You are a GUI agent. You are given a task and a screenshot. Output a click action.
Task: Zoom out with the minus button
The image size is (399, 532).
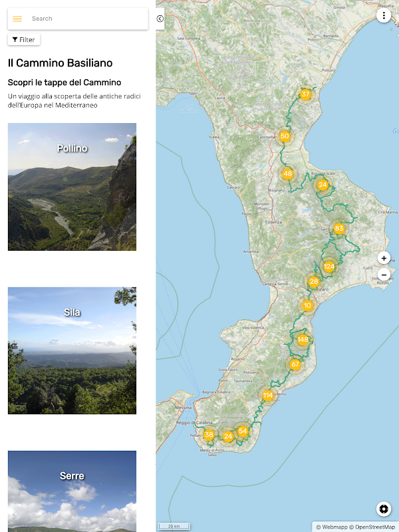click(384, 275)
